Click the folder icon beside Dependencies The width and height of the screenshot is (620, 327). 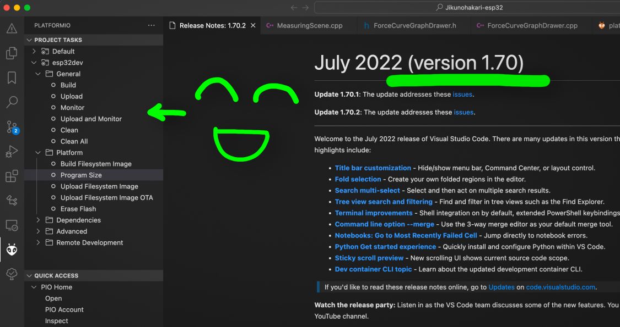(49, 220)
